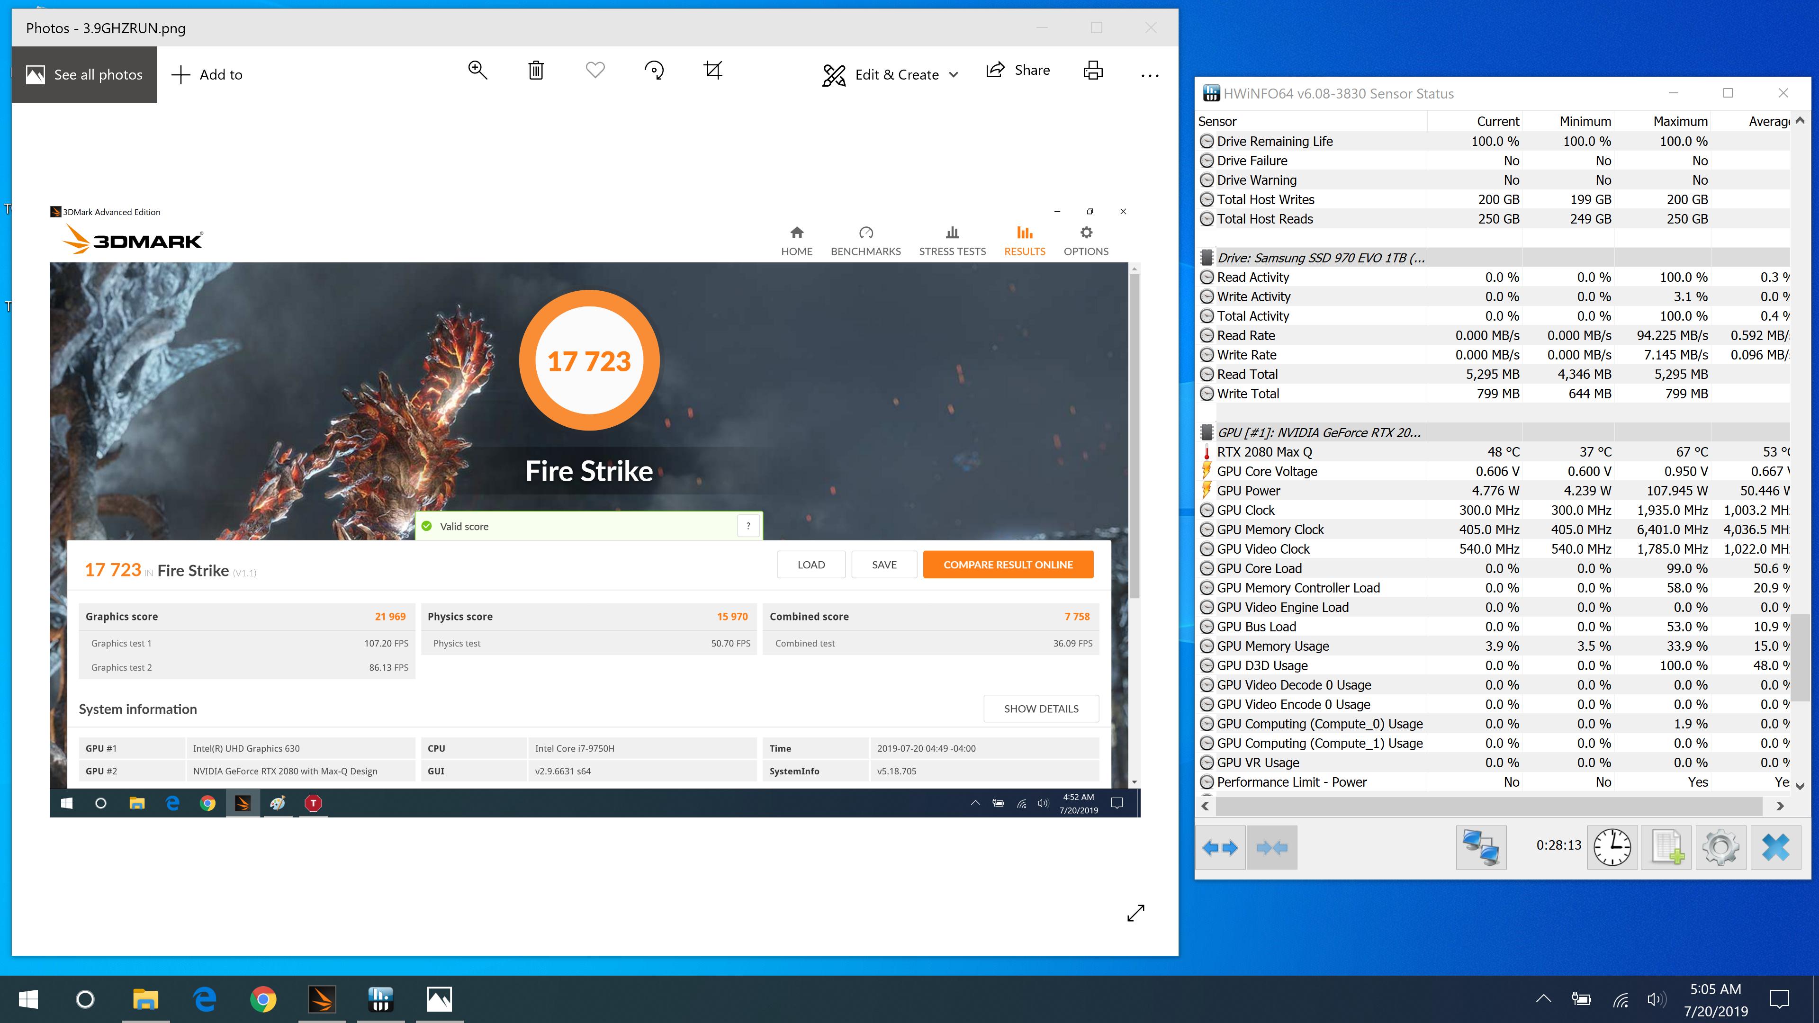Open the three-dots more options menu
1819x1023 pixels.
point(1150,75)
